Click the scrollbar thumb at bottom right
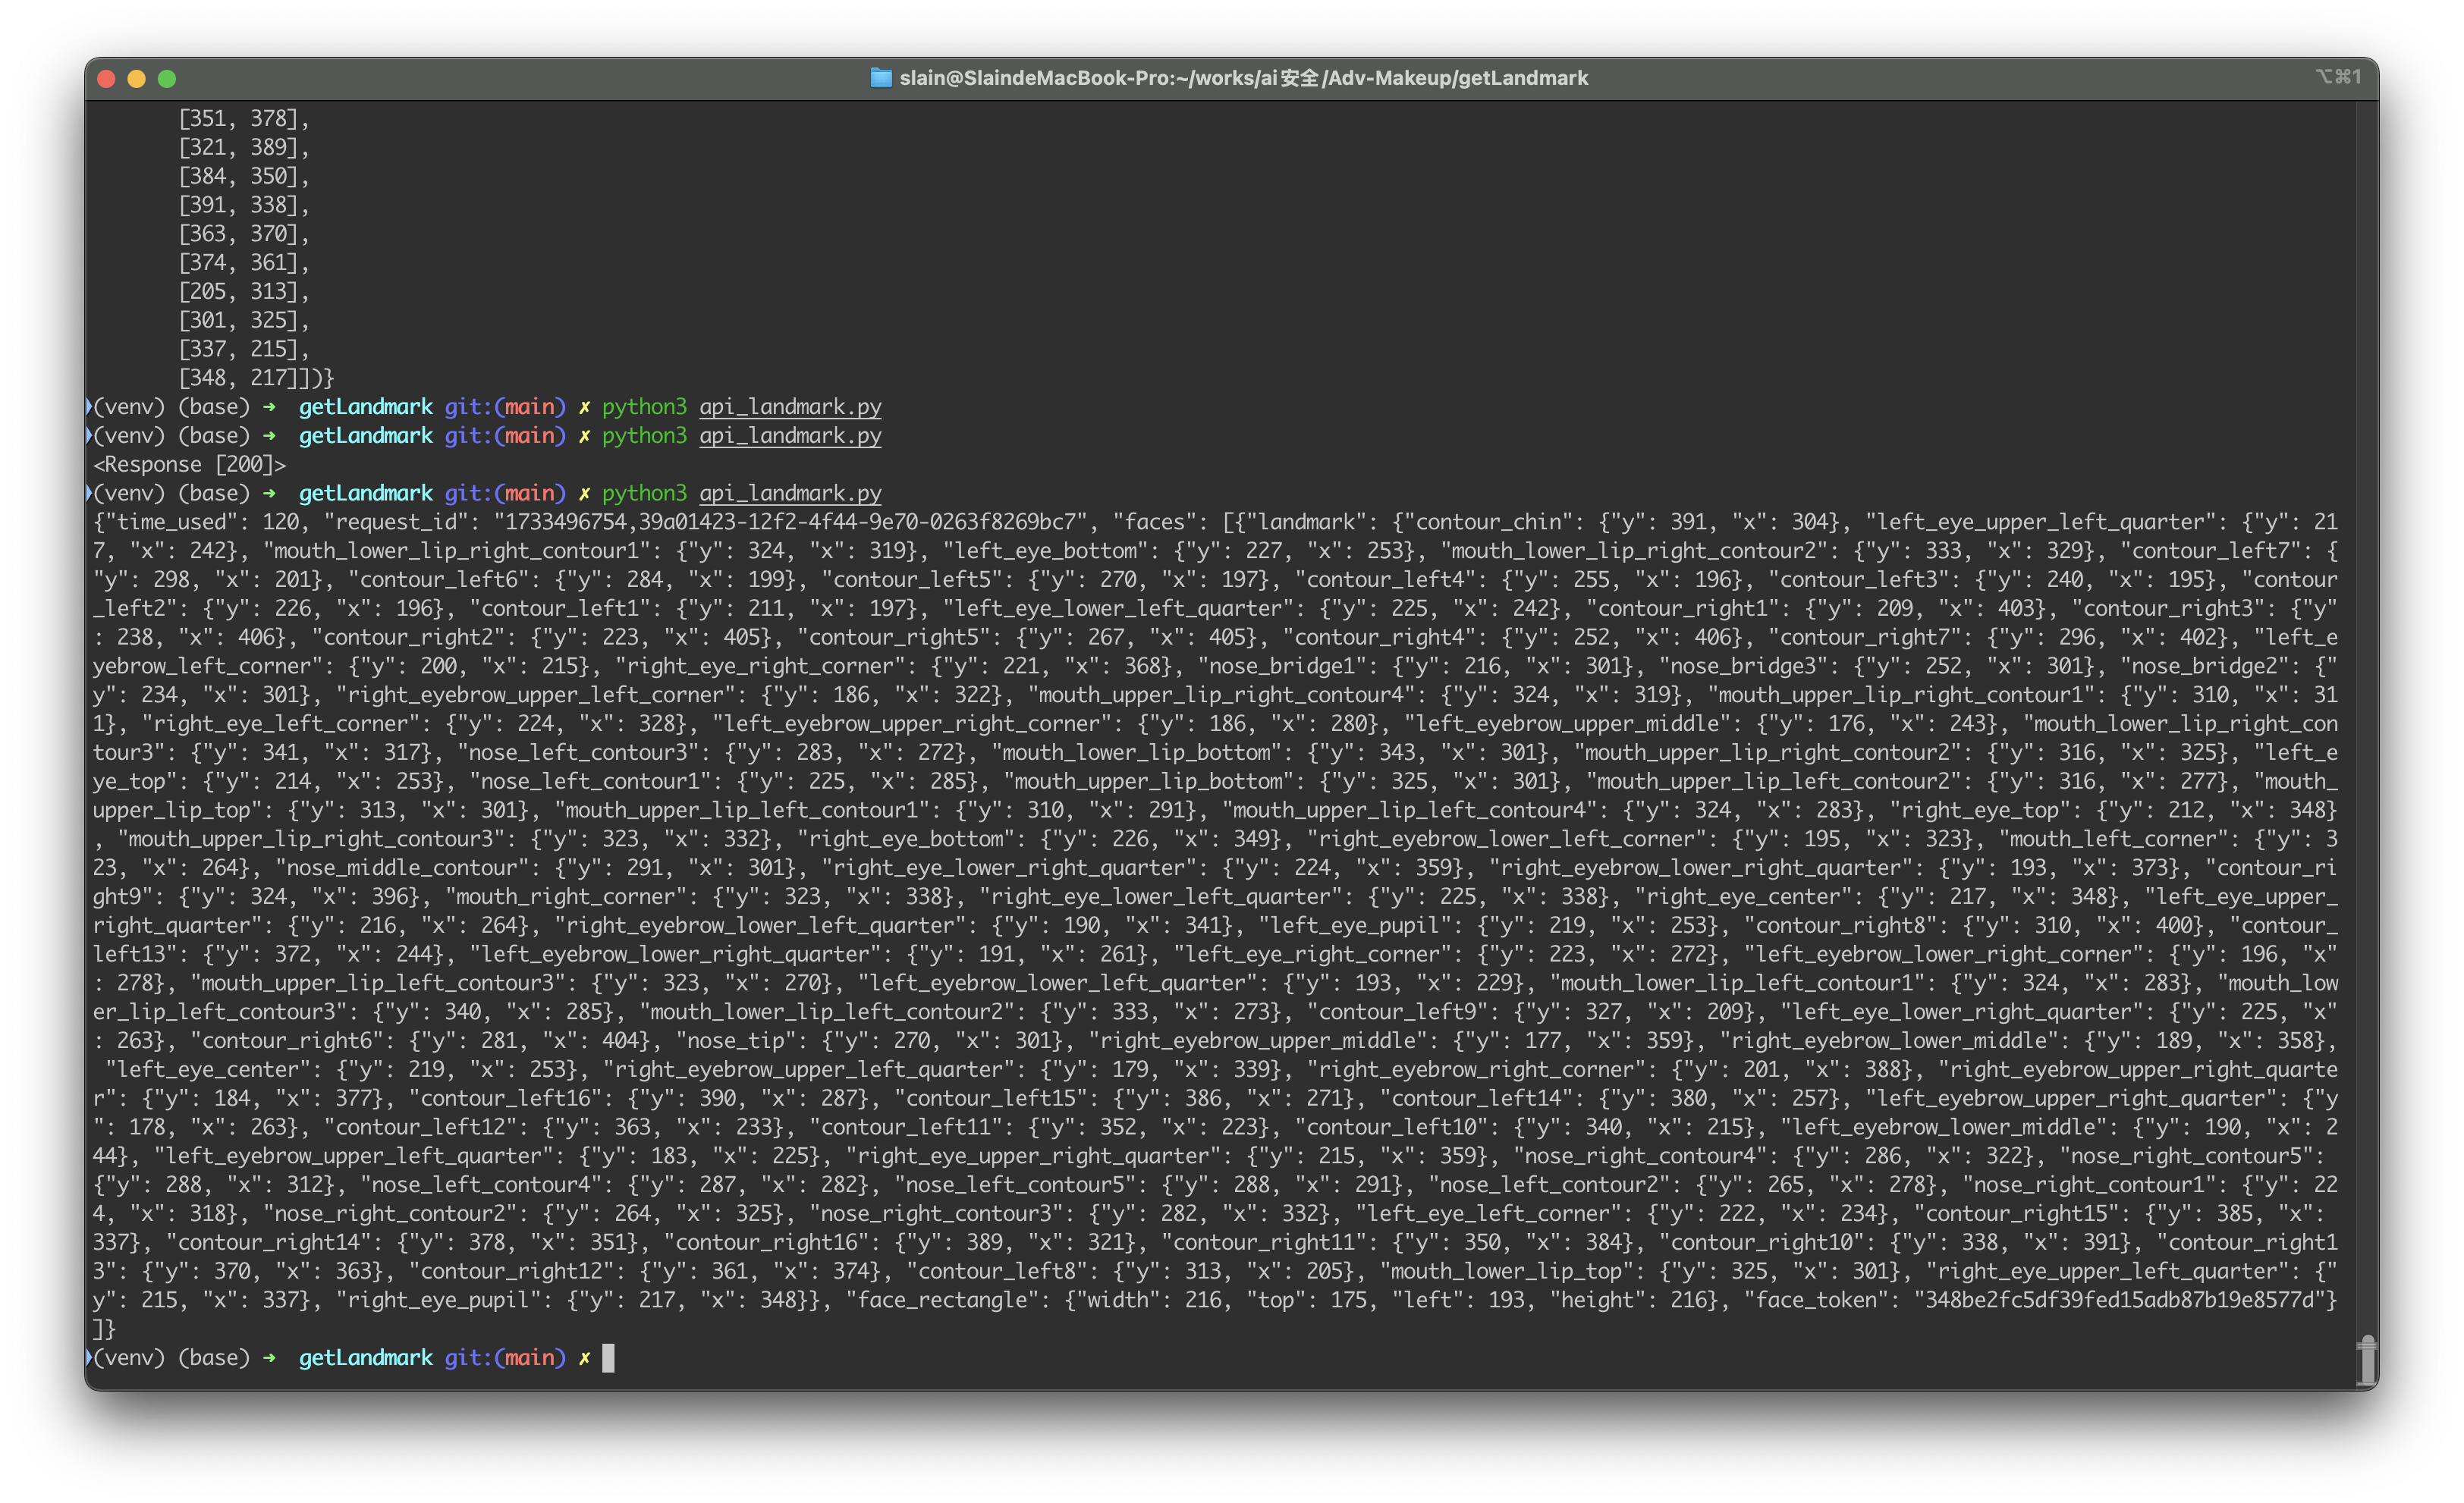This screenshot has height=1503, width=2464. click(2366, 1359)
